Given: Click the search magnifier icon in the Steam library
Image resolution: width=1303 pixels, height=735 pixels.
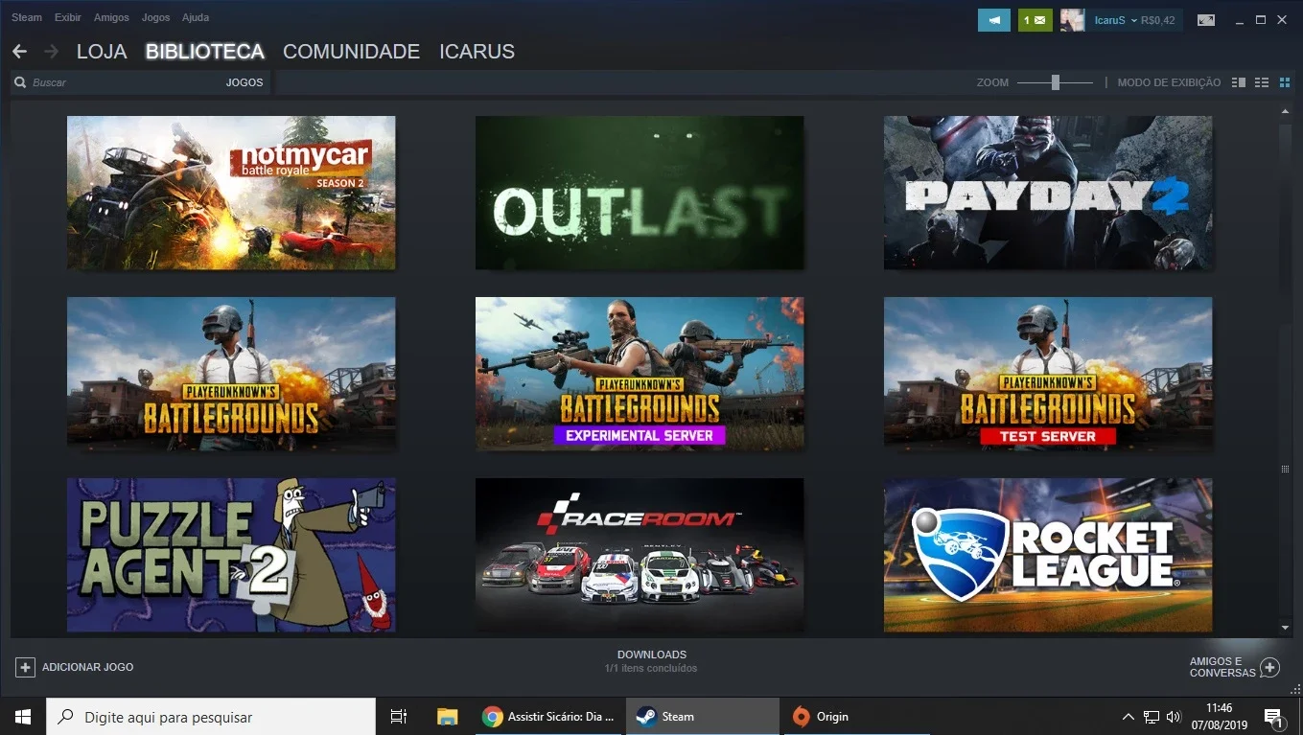Looking at the screenshot, I should coord(19,83).
